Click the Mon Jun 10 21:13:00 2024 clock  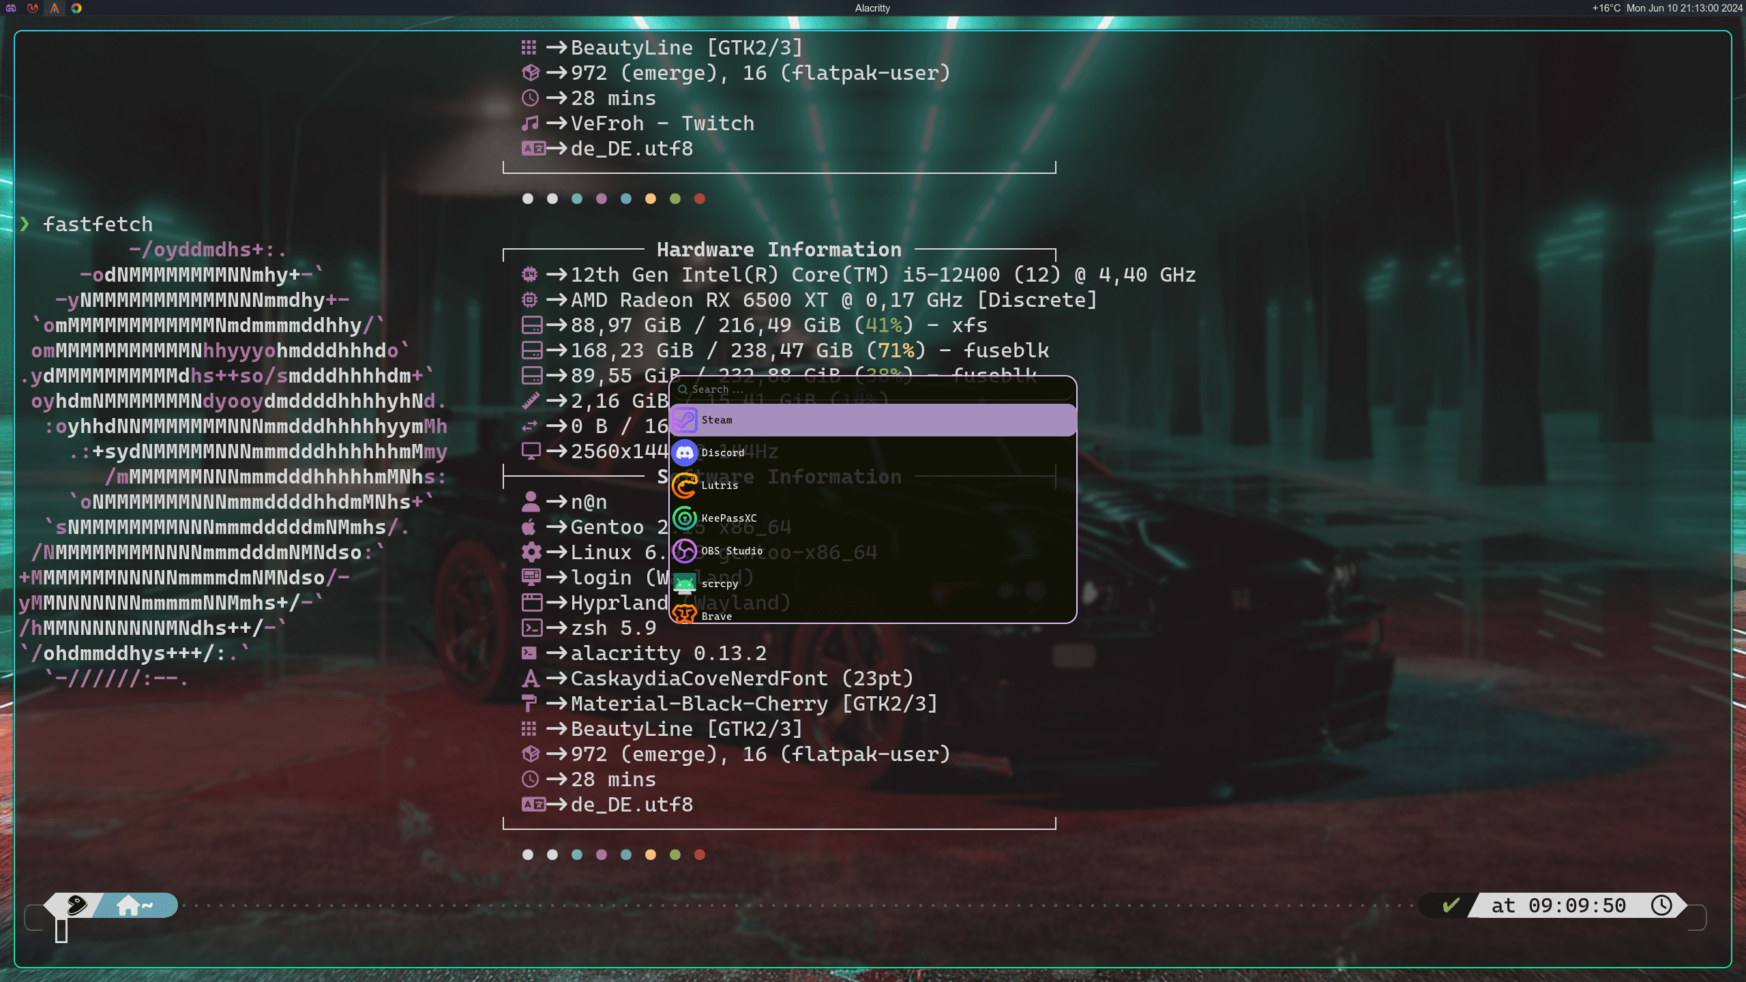1684,8
